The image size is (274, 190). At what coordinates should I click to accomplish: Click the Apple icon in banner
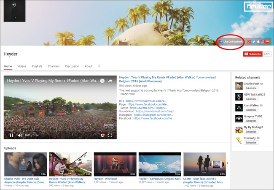(258, 41)
